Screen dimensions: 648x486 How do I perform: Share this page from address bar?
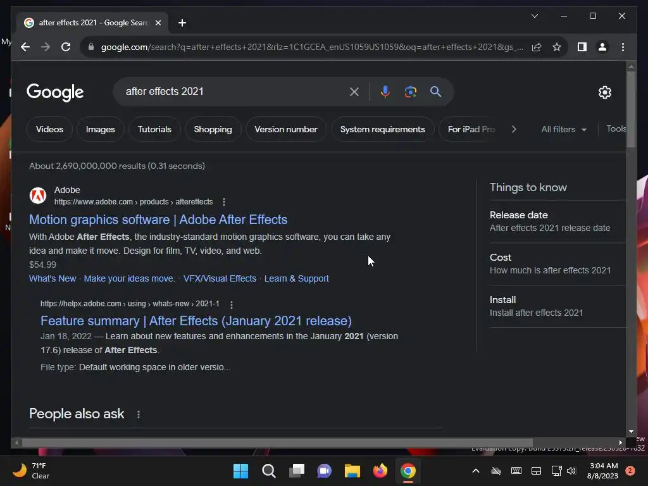(537, 47)
